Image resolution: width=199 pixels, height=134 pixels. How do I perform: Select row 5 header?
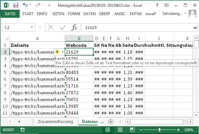[5, 72]
